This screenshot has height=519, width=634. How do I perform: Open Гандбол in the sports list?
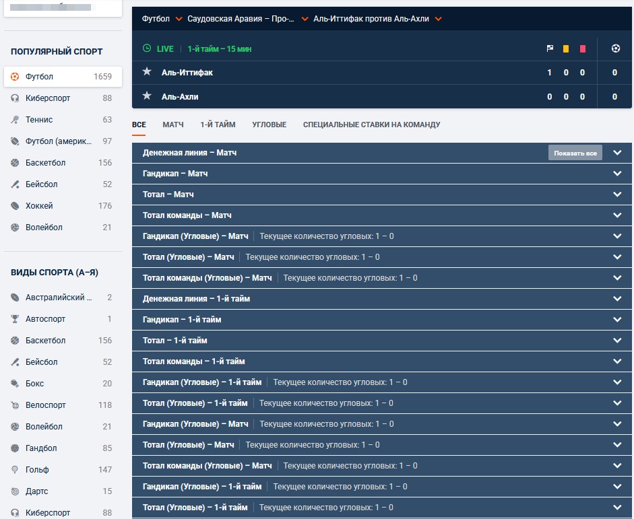coord(41,448)
